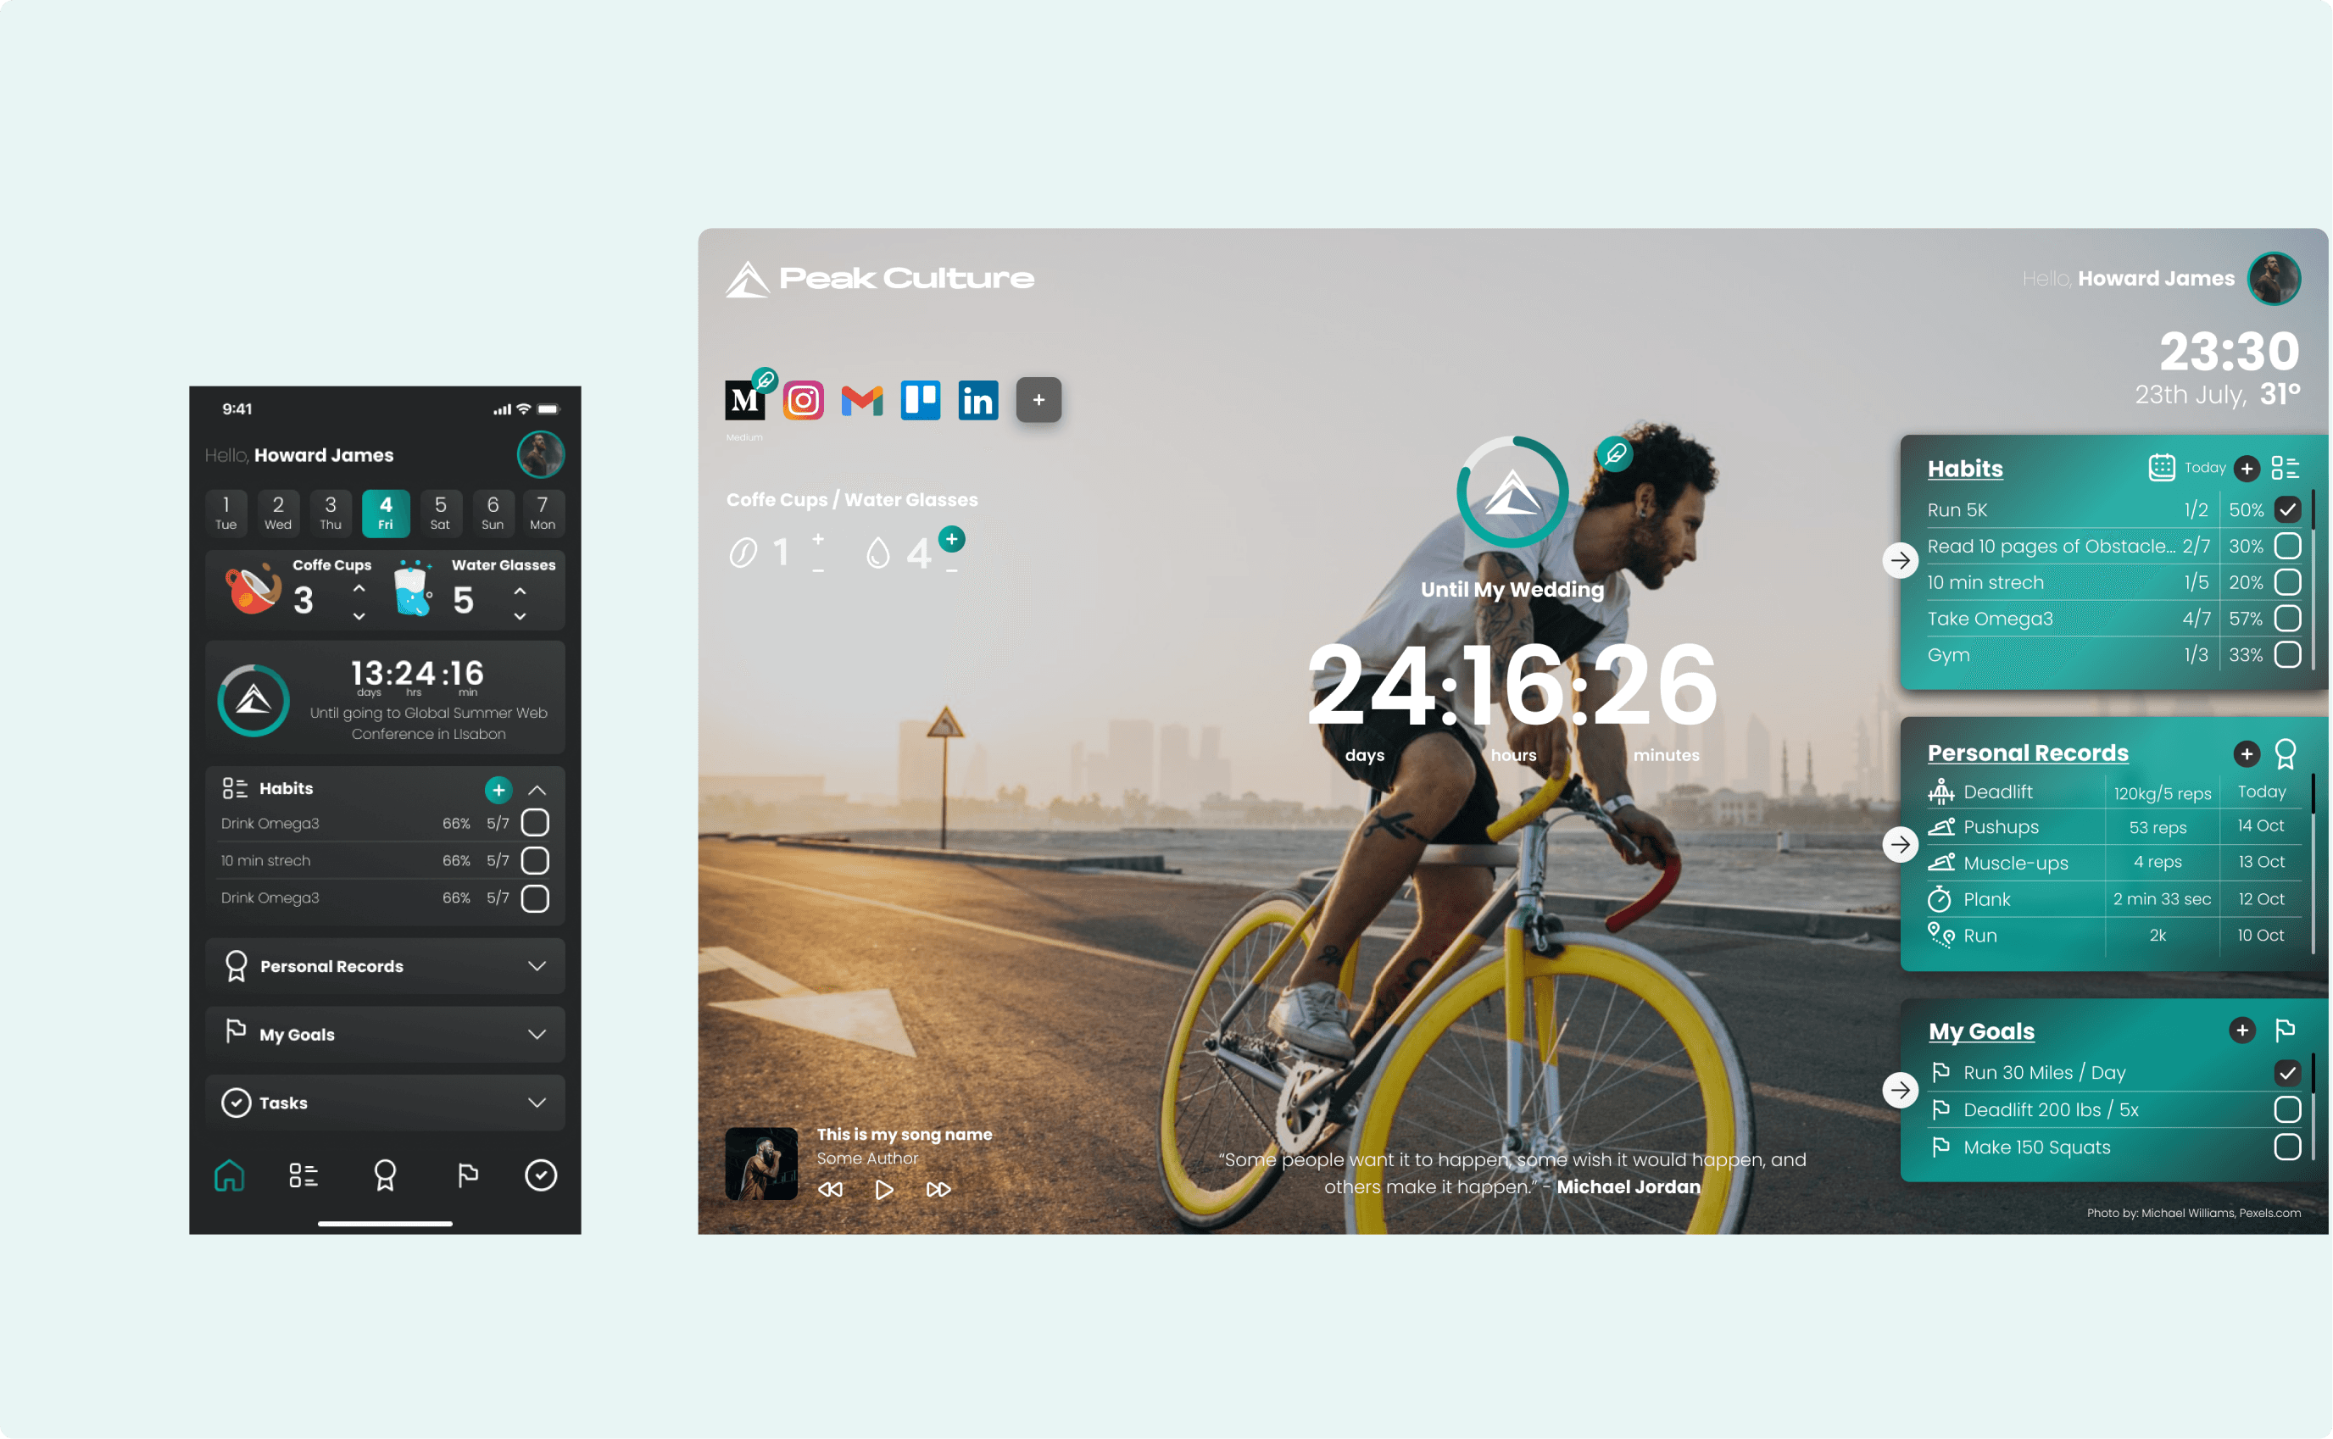The height and width of the screenshot is (1439, 2333).
Task: Open the Trello shortcut icon
Action: (x=920, y=400)
